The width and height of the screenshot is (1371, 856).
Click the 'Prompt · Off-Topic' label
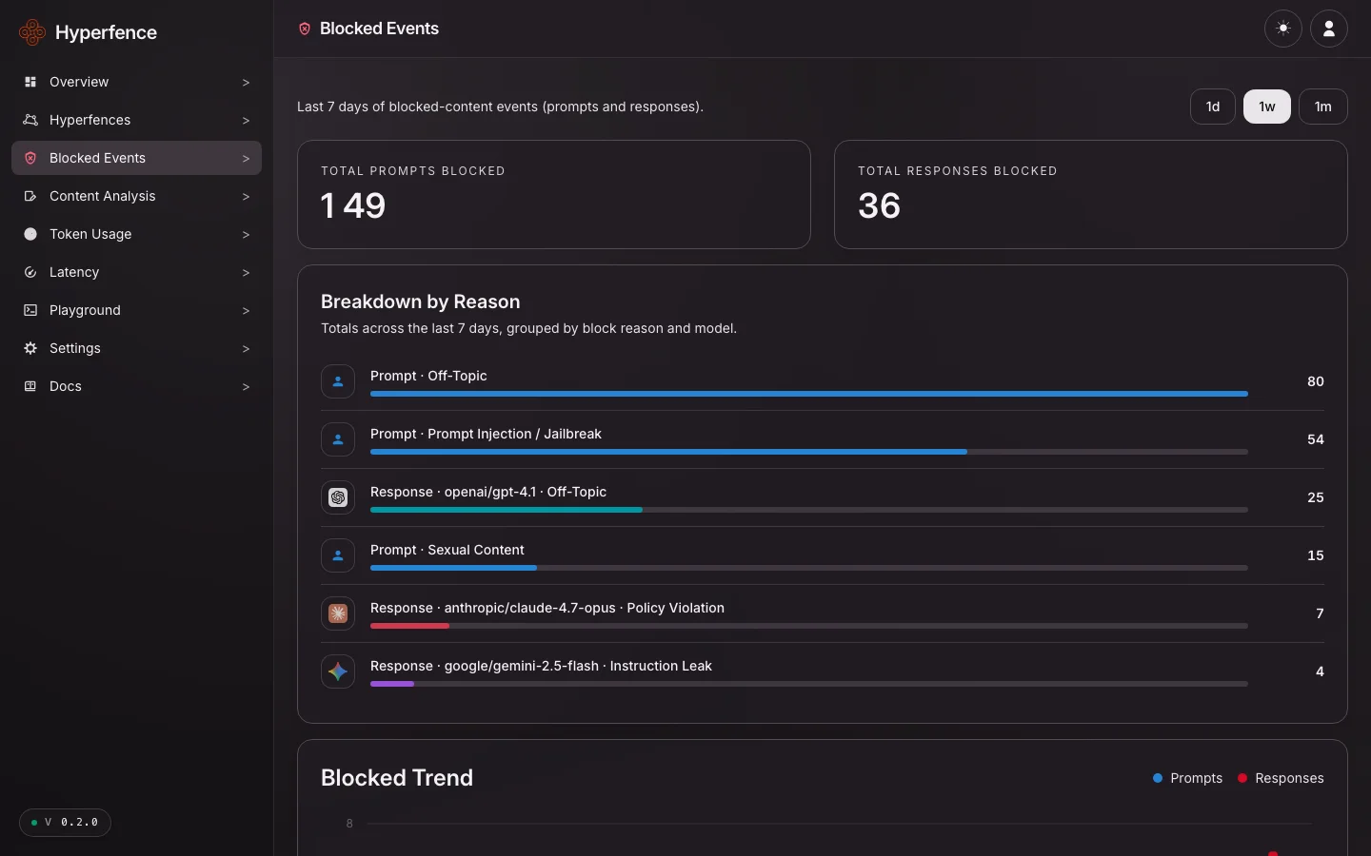428,376
